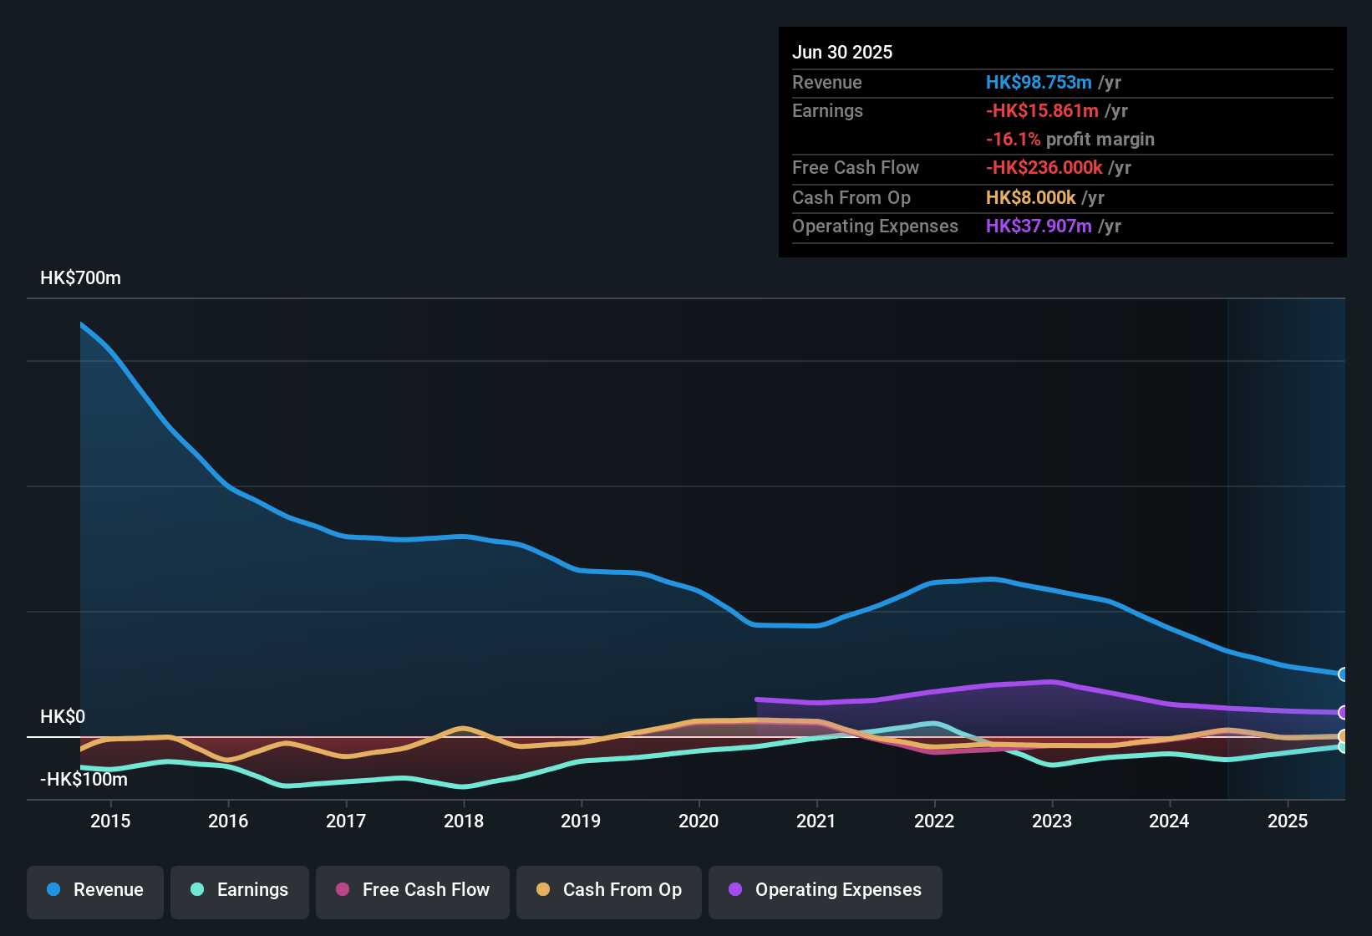This screenshot has height=936, width=1372.
Task: Click the blue Revenue legend dot icon
Action: coord(53,890)
